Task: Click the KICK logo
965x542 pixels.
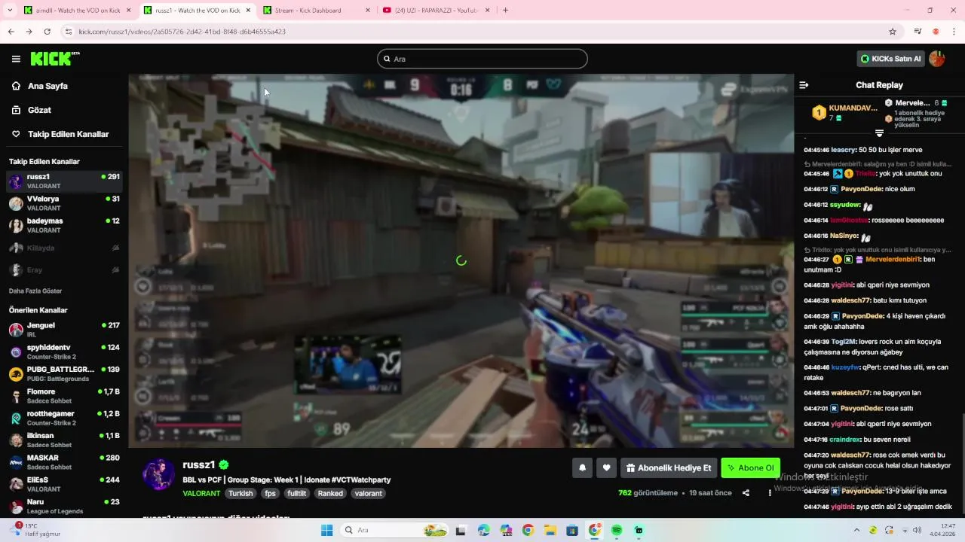Action: (x=54, y=59)
